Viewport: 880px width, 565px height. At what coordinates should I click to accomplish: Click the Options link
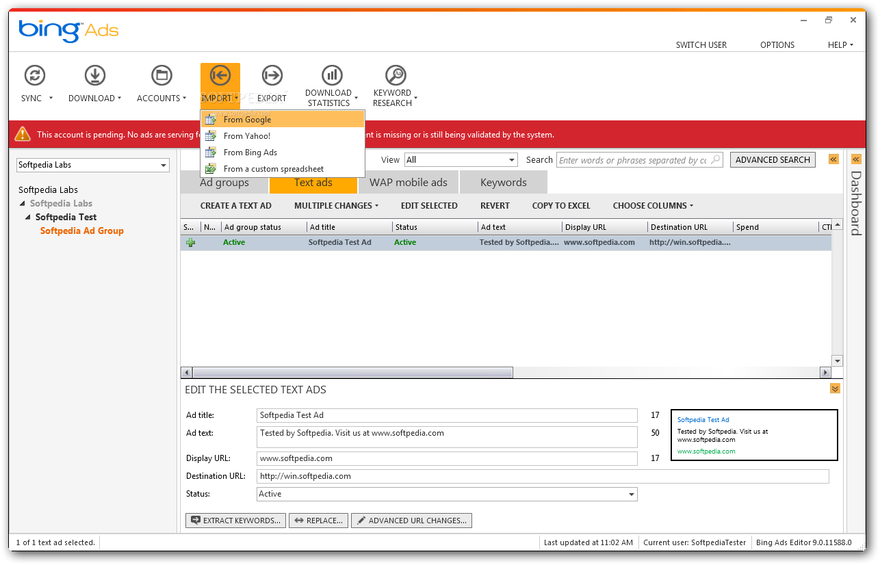[777, 44]
